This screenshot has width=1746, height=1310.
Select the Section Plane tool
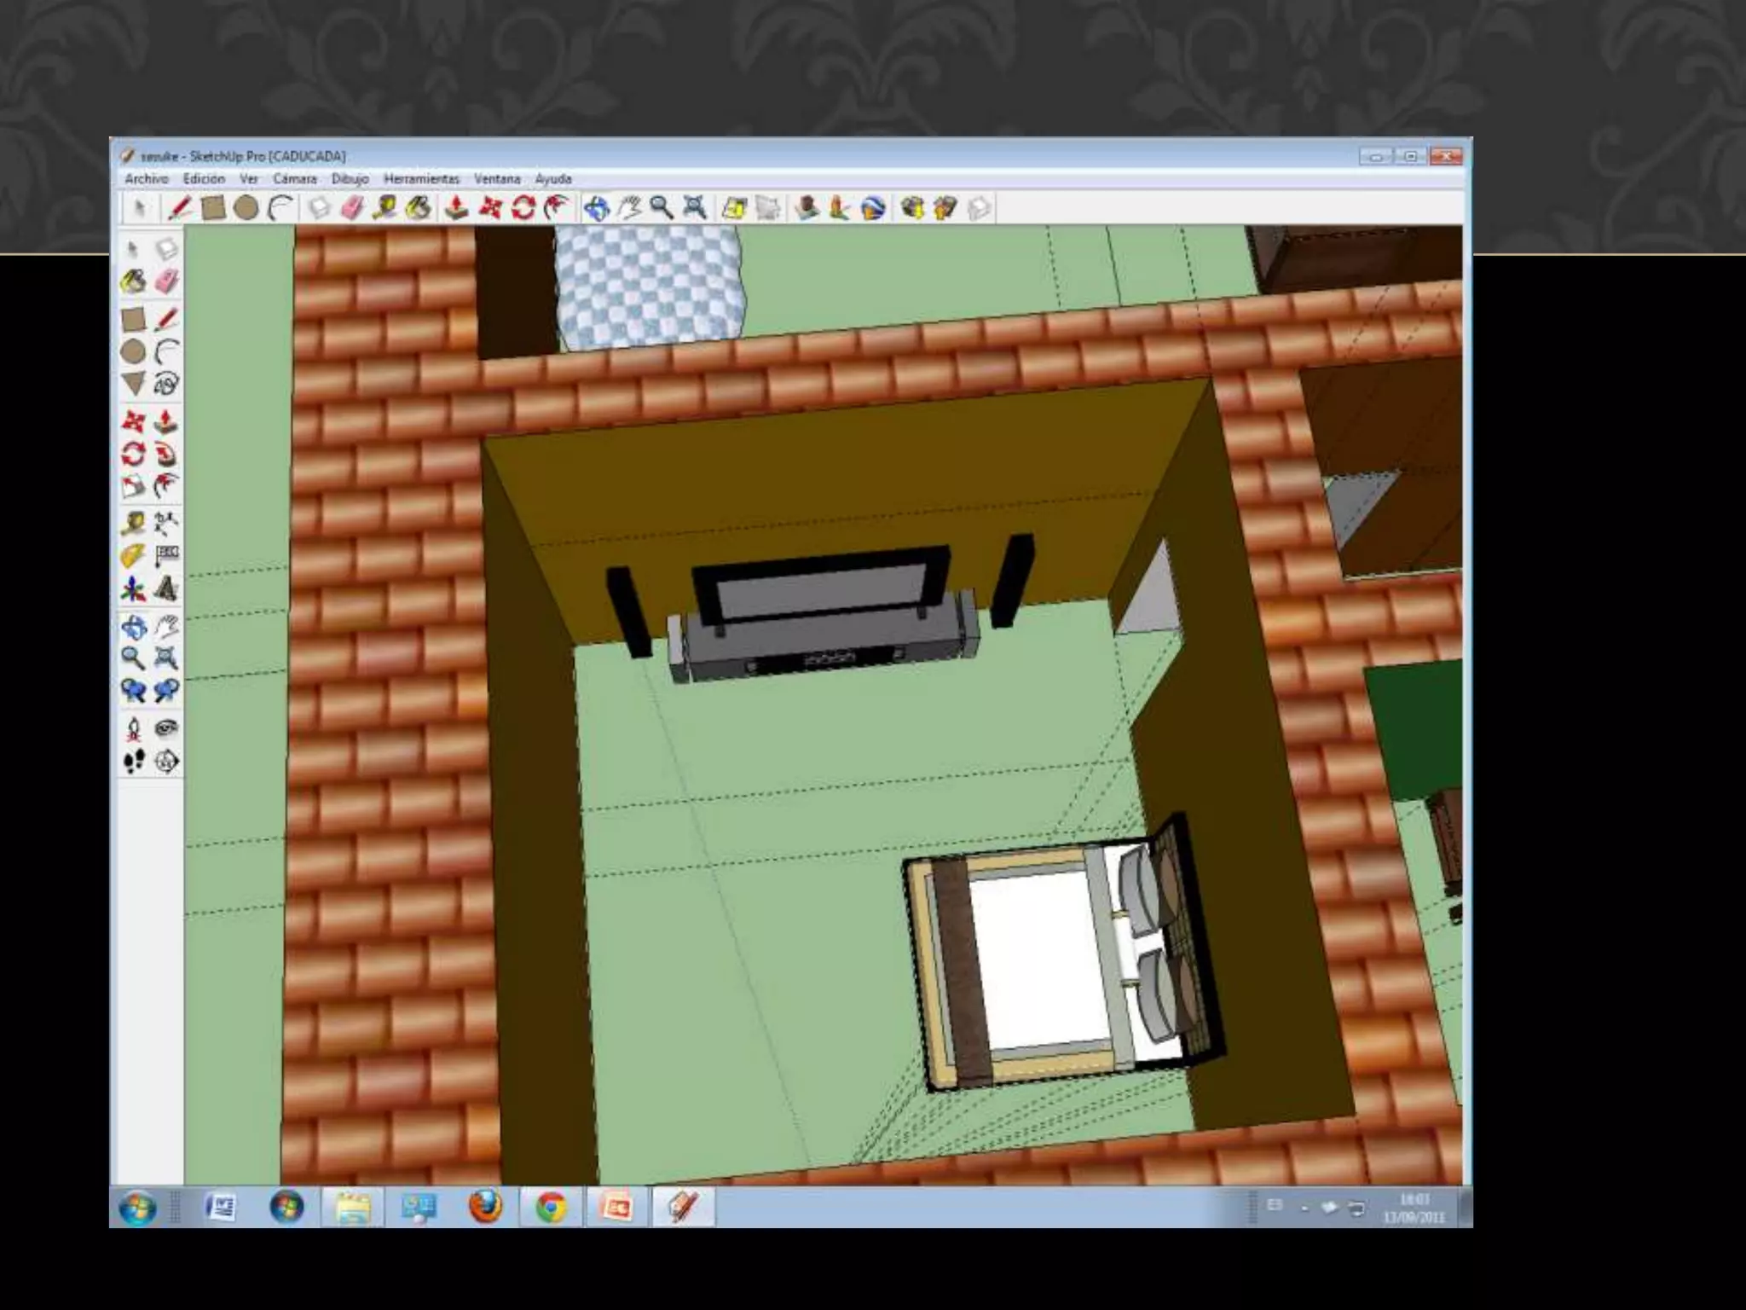[166, 761]
